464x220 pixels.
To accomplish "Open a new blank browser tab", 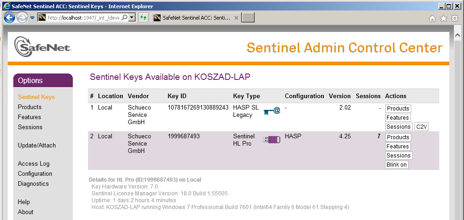I will [248, 18].
